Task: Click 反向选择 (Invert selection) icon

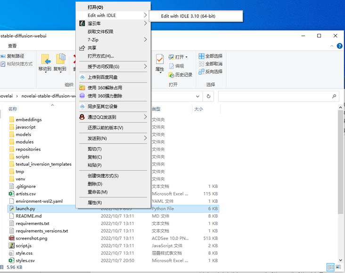Action: [x=210, y=72]
